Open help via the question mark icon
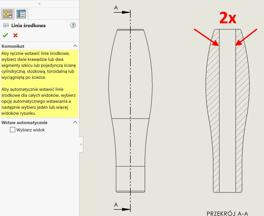The image size is (264, 216). click(x=73, y=25)
